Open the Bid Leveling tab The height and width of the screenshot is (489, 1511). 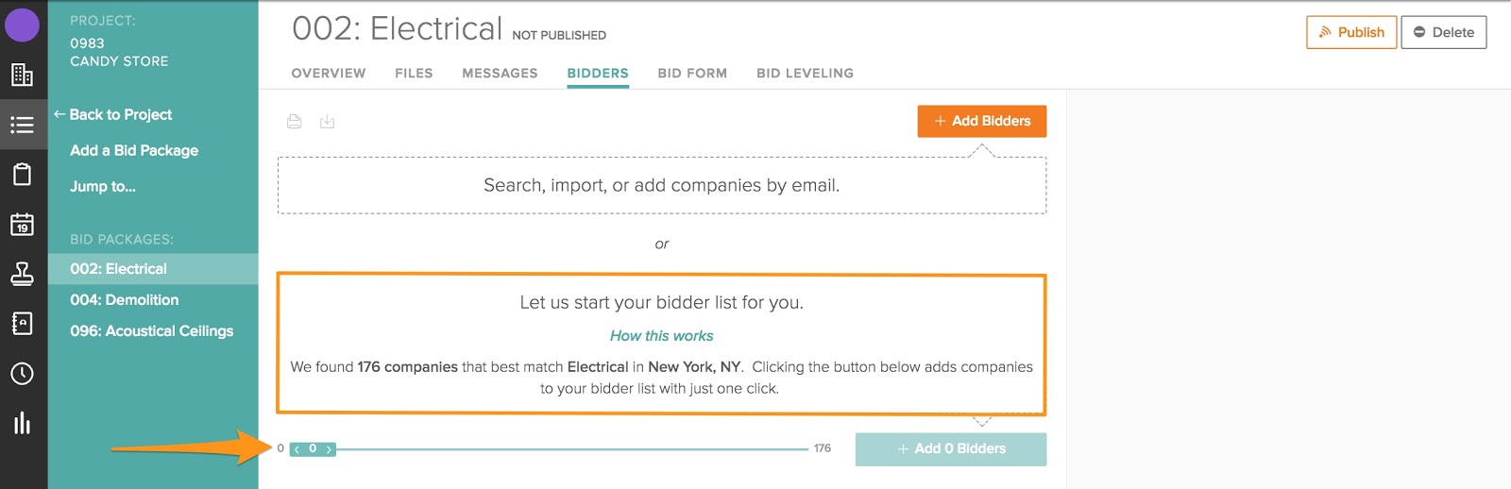click(805, 74)
